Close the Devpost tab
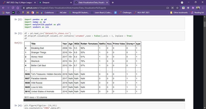This screenshot has width=206, height=109. (71, 3)
